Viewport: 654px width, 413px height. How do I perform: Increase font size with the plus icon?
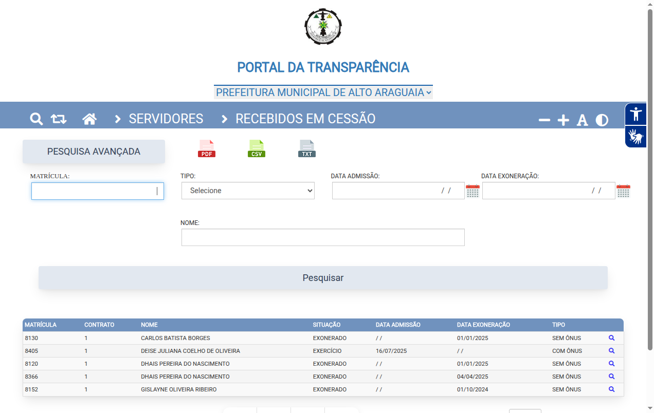click(564, 120)
